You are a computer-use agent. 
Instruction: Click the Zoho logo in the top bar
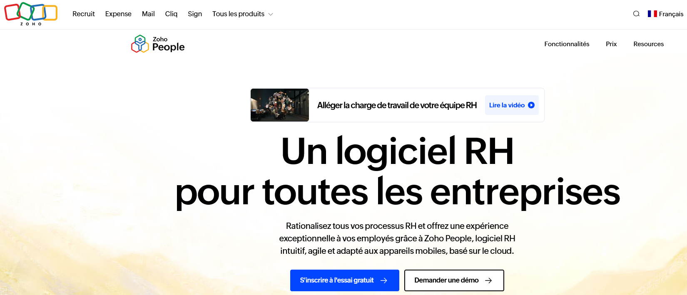31,14
